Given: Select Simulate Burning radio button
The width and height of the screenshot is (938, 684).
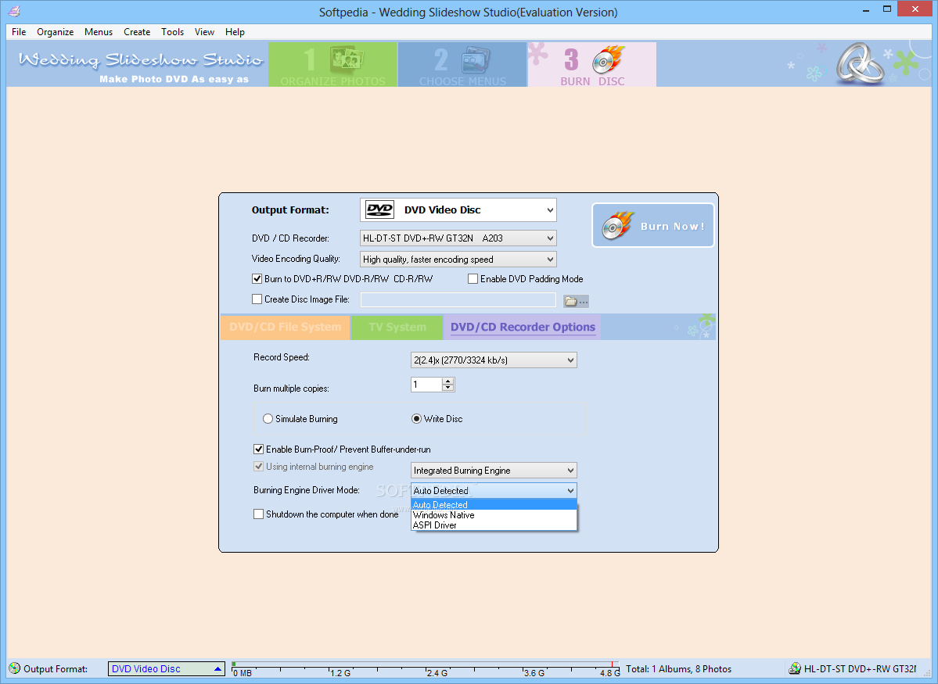Looking at the screenshot, I should [268, 418].
